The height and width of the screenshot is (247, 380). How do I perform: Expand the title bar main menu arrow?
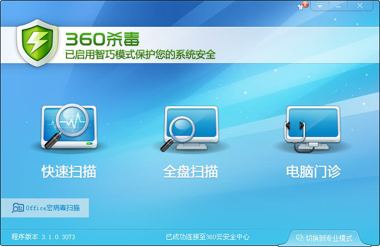click(320, 6)
